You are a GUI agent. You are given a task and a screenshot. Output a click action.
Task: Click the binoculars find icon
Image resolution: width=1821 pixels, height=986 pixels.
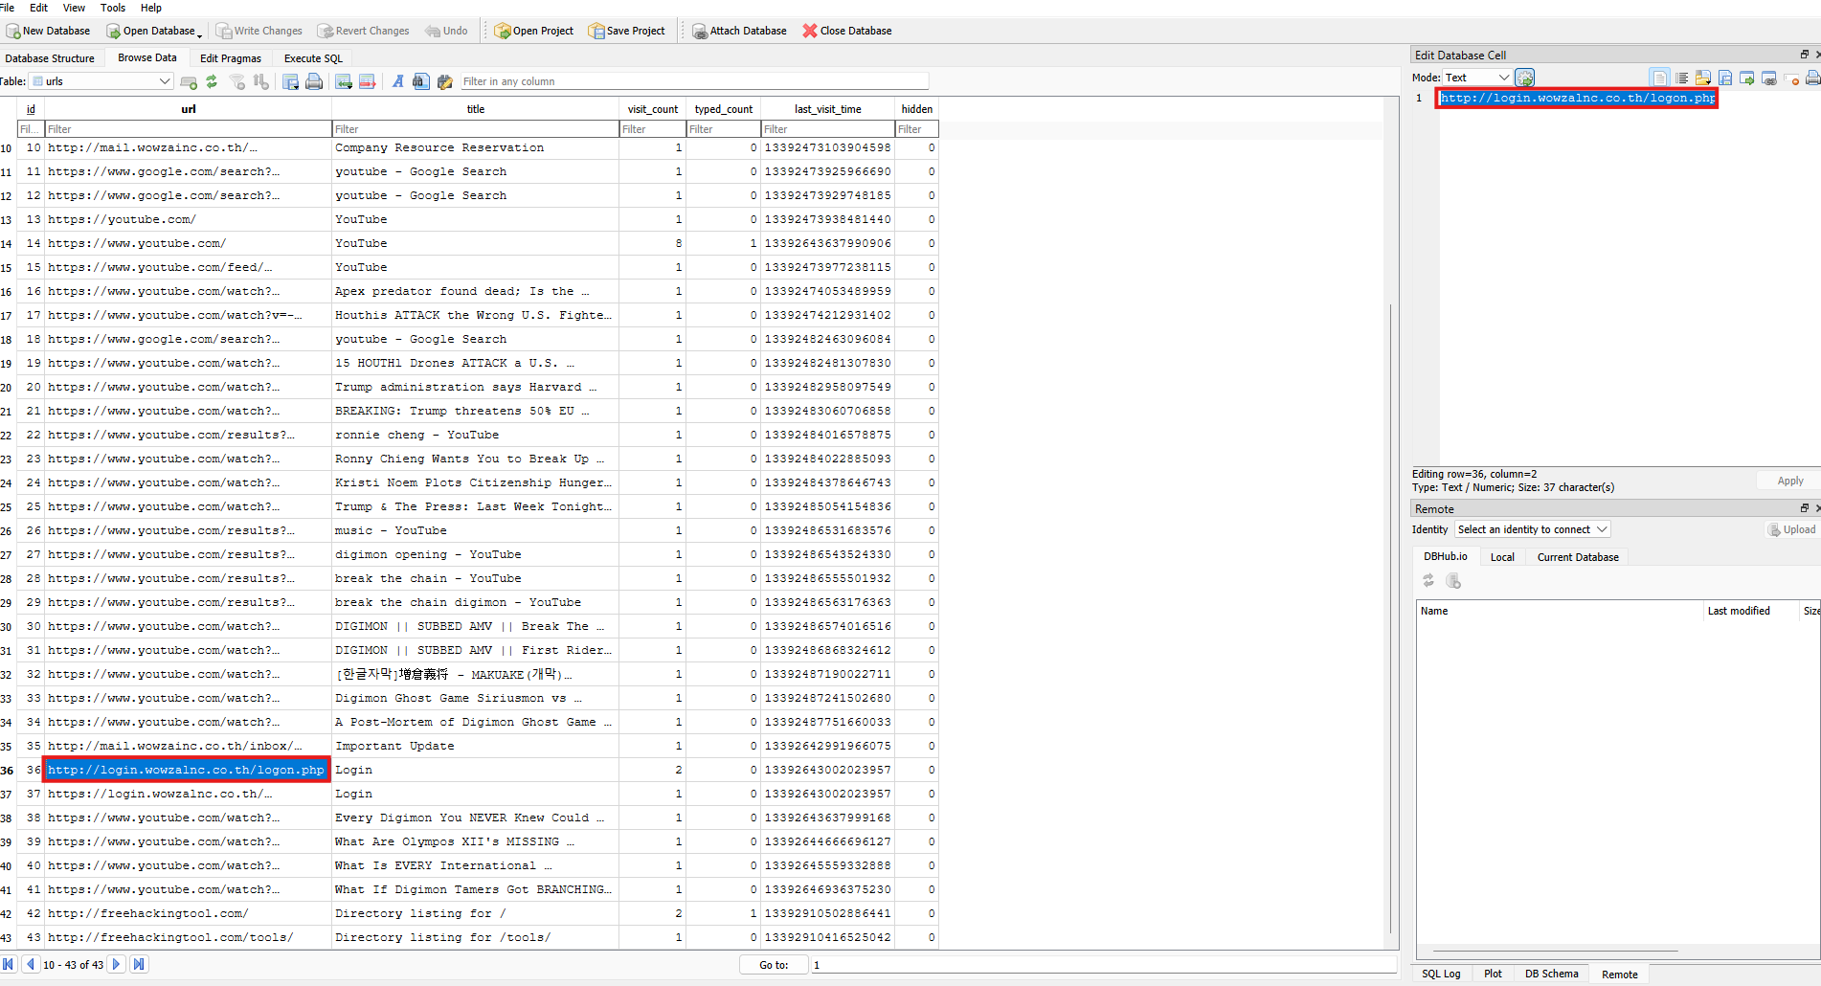[x=421, y=82]
